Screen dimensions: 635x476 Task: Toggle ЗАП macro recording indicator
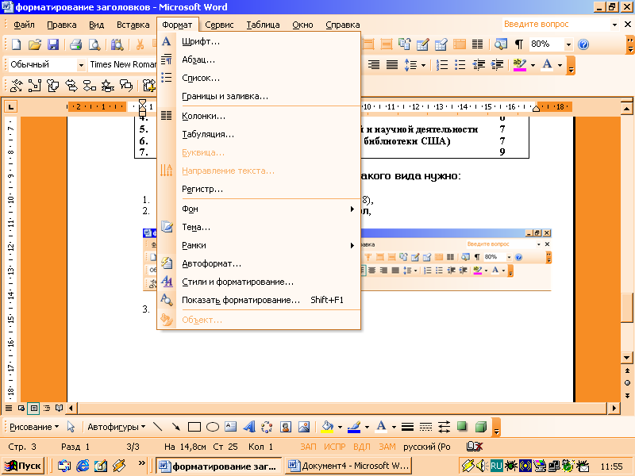point(308,447)
